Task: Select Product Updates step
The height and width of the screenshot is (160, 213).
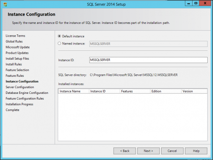Action: point(17,53)
